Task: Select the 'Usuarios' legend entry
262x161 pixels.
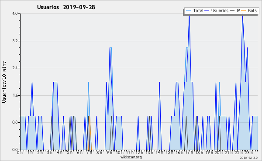Action: (217, 10)
